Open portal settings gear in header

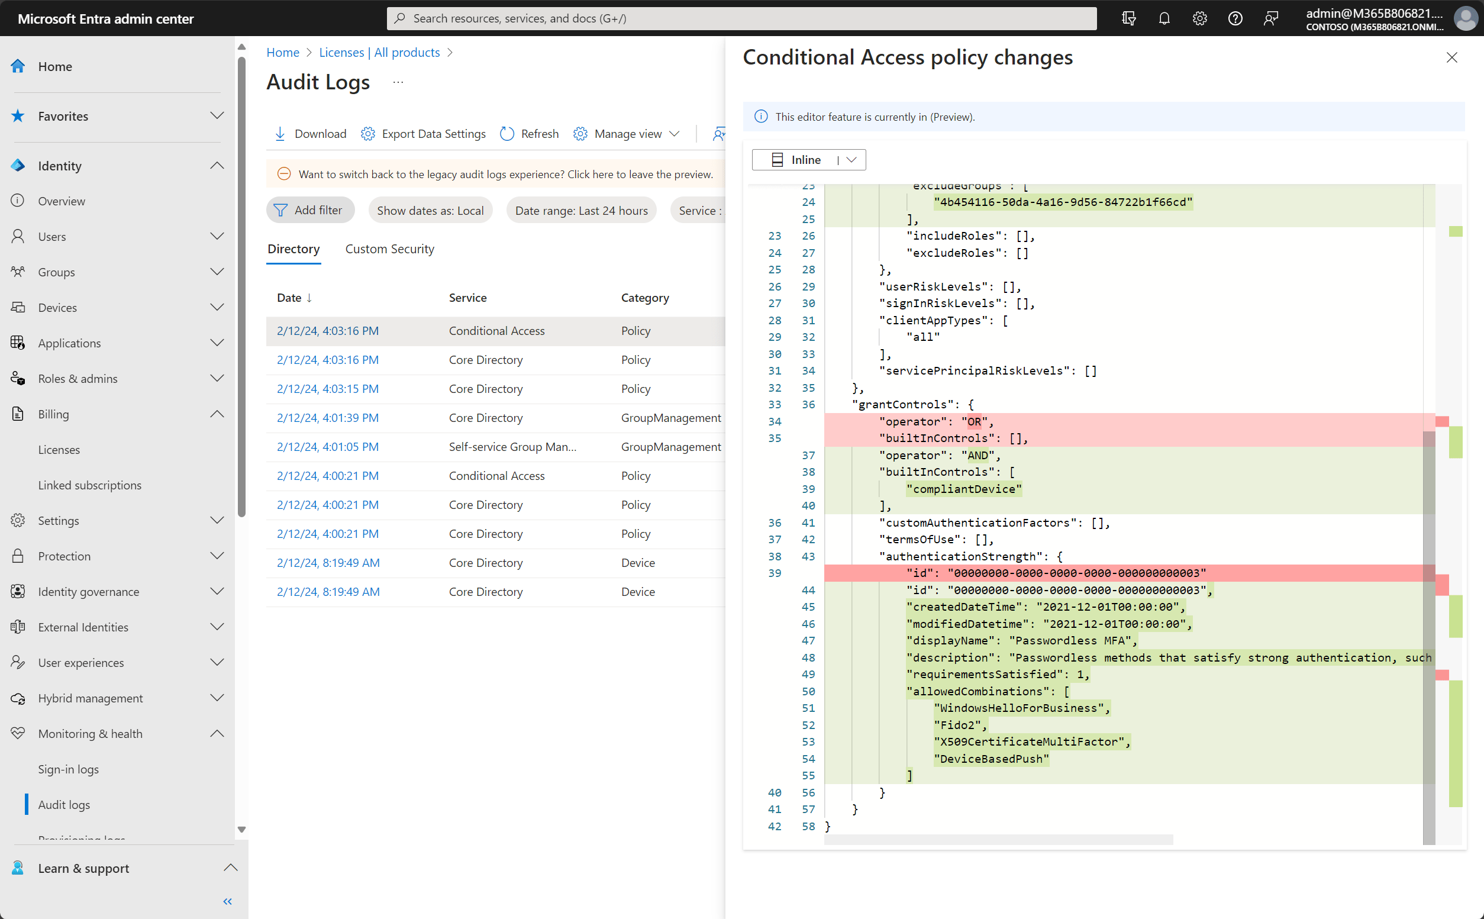tap(1199, 18)
